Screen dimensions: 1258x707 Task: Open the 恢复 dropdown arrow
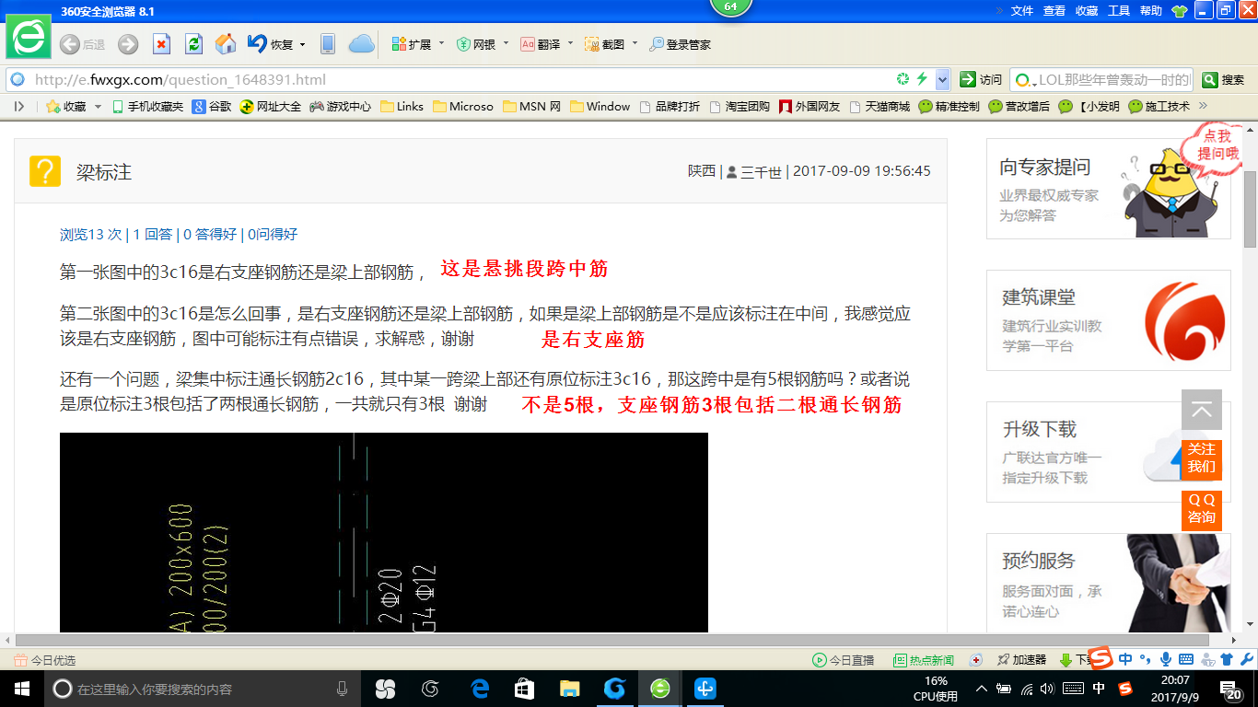click(x=302, y=44)
